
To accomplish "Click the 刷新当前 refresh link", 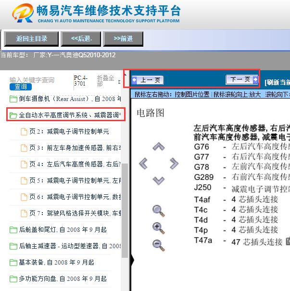I will pos(277,82).
